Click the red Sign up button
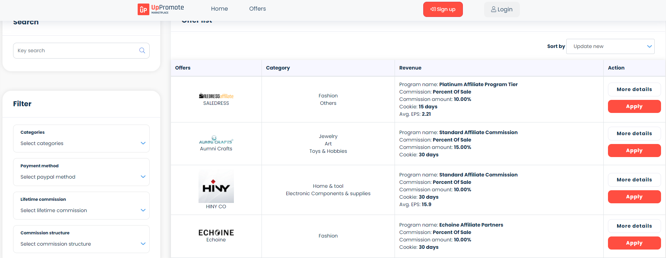The height and width of the screenshot is (258, 666). coord(443,9)
